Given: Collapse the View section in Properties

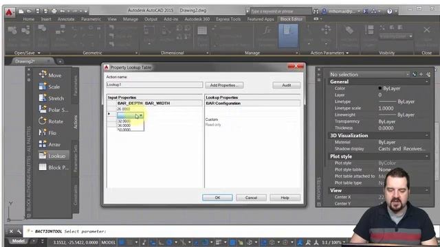Looking at the screenshot, I should pyautogui.click(x=426, y=190).
